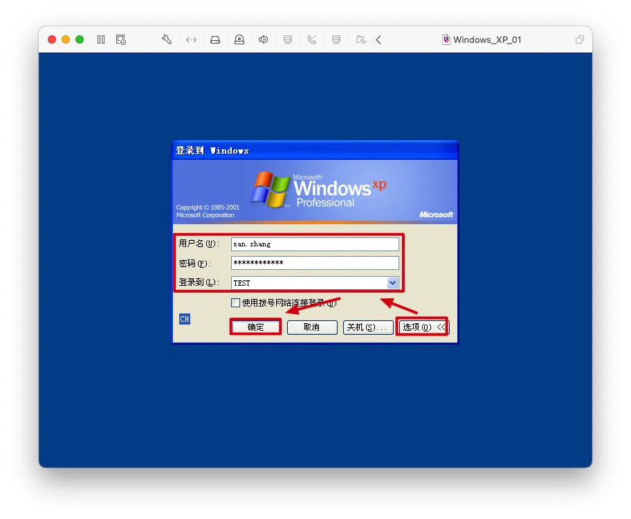Click the 登录到 Windows dialog title bar

point(315,151)
